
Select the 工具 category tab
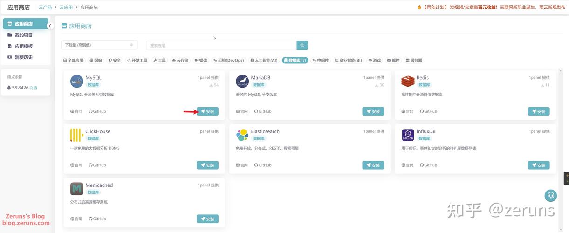(159, 60)
